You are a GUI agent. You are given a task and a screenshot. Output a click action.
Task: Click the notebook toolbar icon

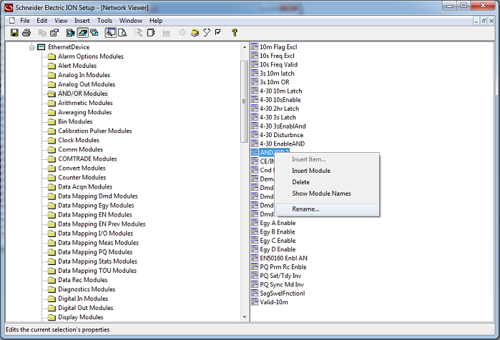(x=151, y=32)
